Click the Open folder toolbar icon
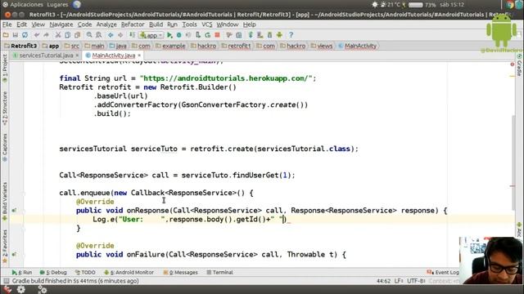The height and width of the screenshot is (294, 524). click(x=6, y=35)
